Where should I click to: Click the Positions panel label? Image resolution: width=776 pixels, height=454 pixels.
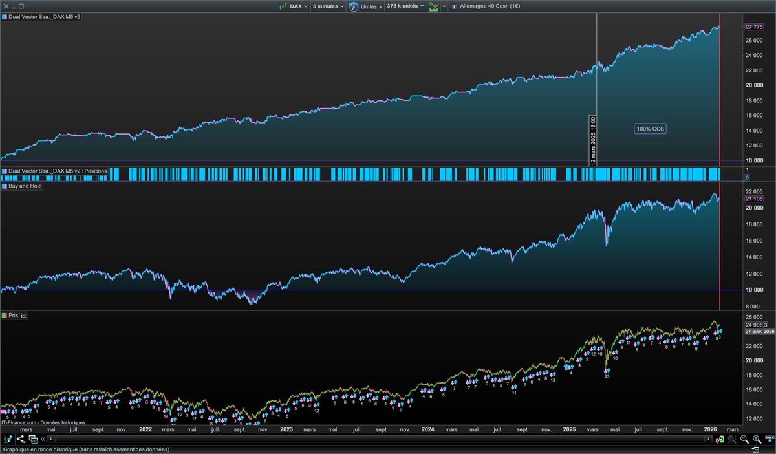[x=58, y=171]
